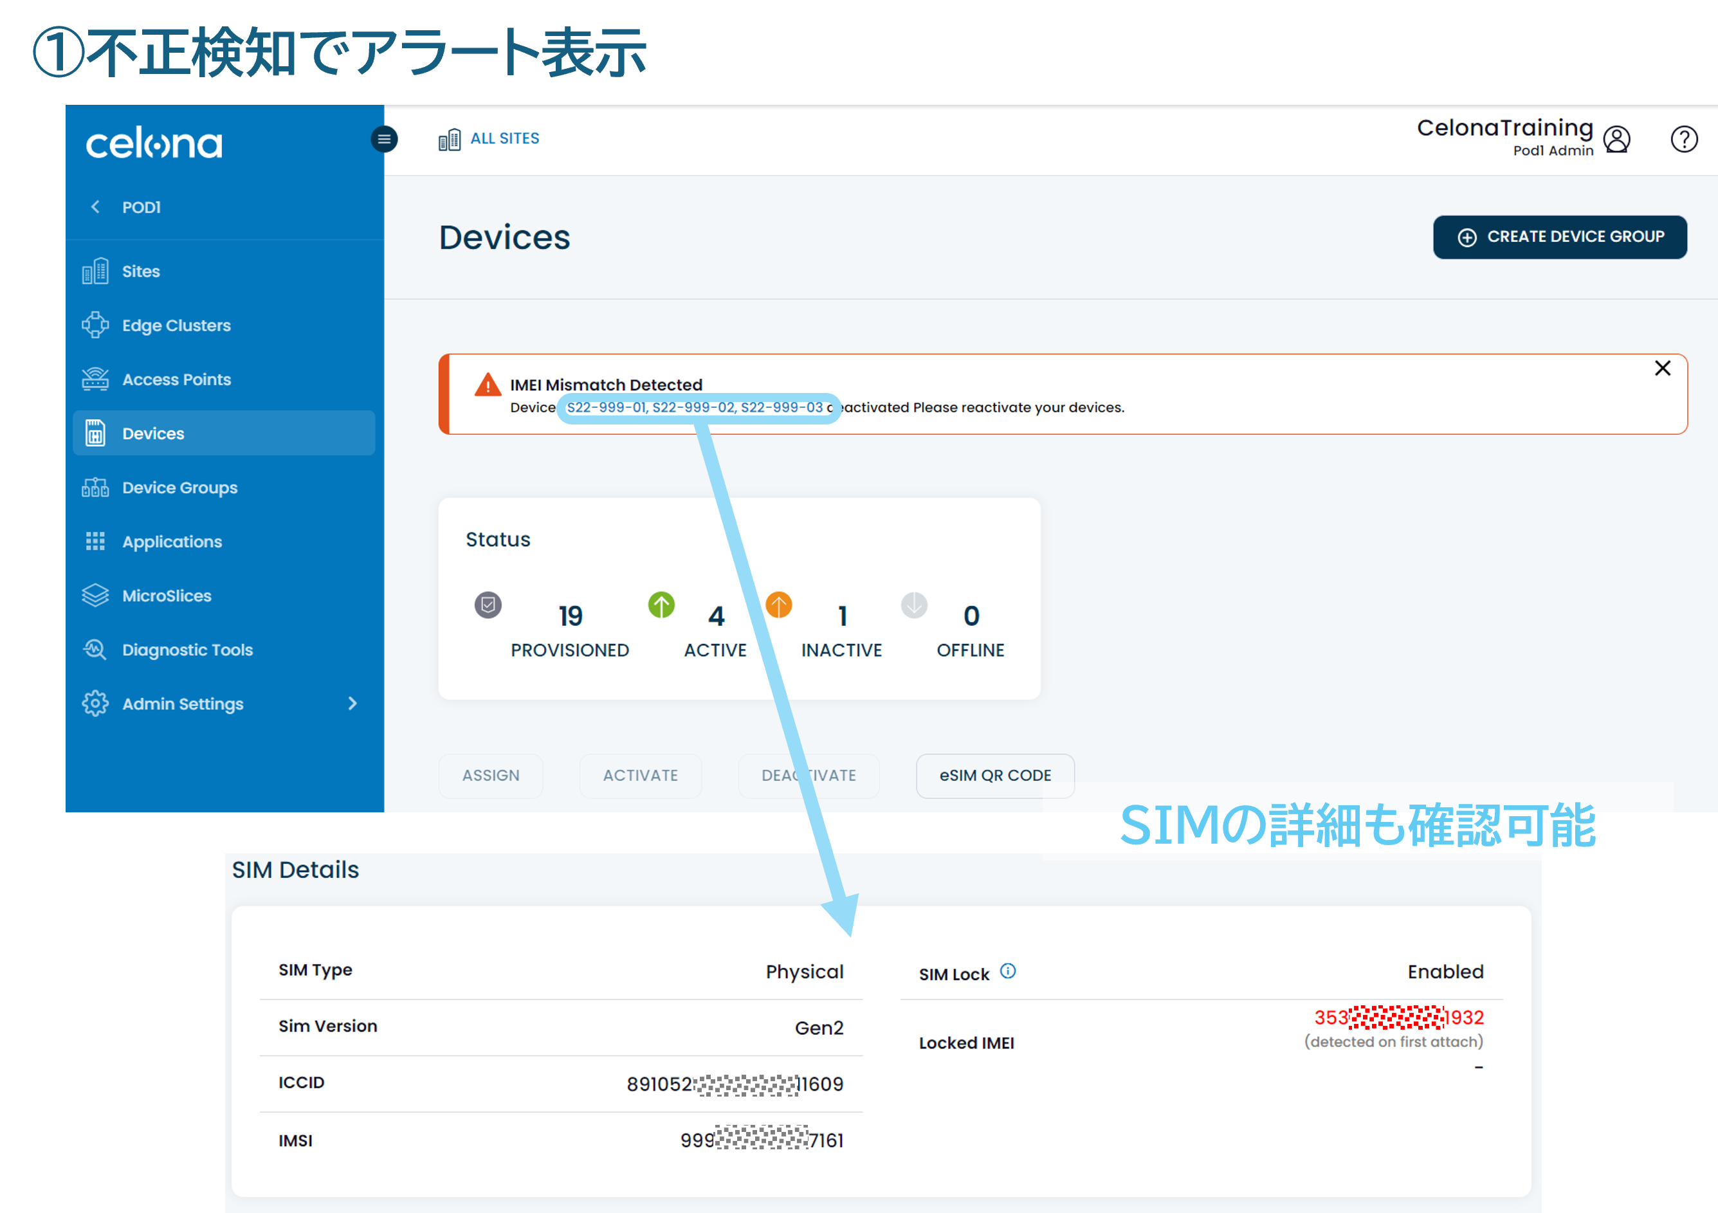Expand the Admin Settings submenu chevron
Screen dimensions: 1718x1213
(352, 704)
